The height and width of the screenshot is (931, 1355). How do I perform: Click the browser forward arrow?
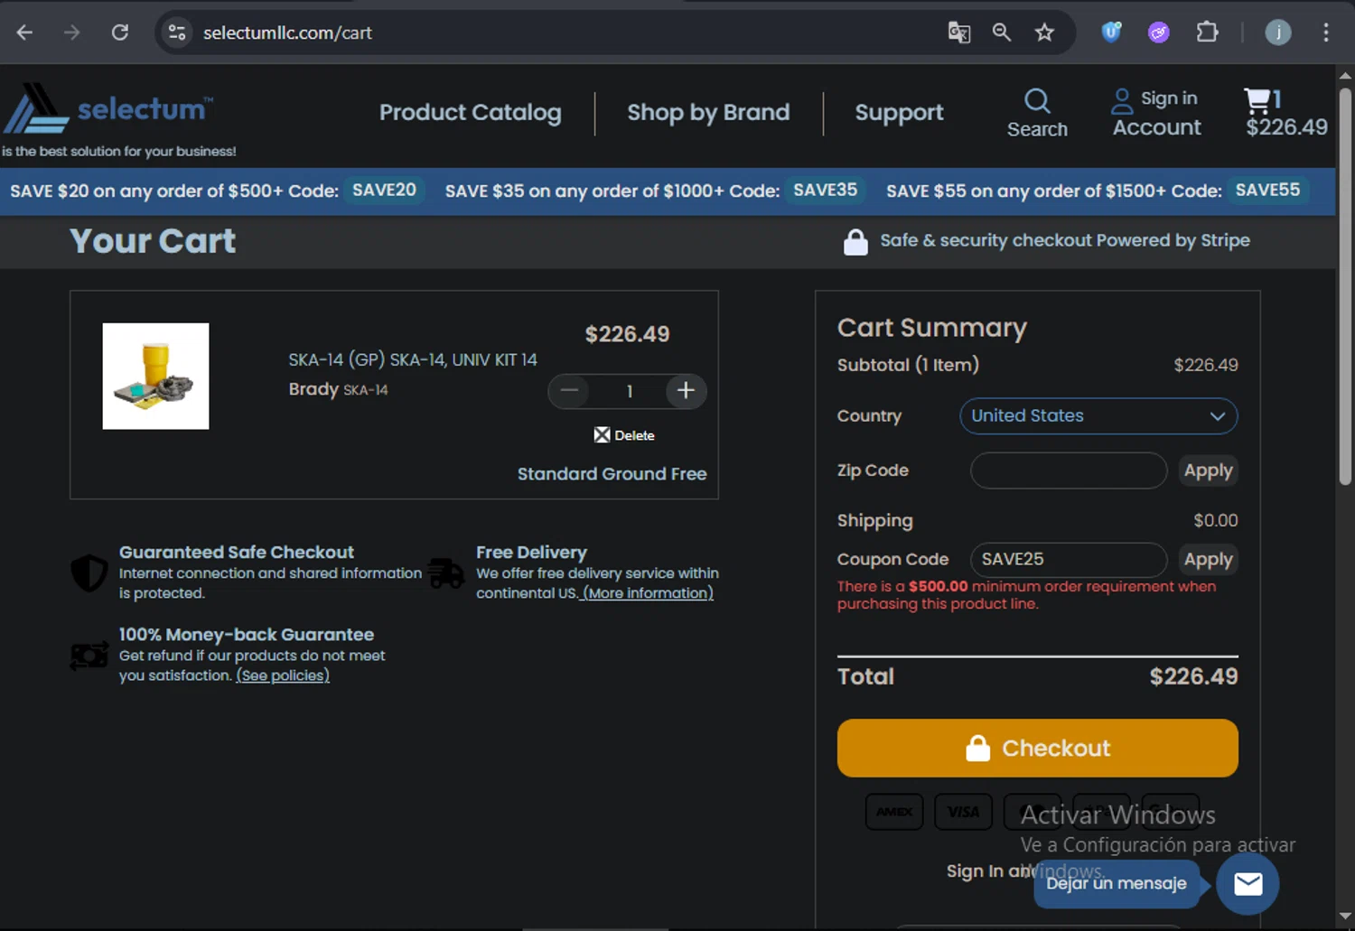pyautogui.click(x=72, y=33)
